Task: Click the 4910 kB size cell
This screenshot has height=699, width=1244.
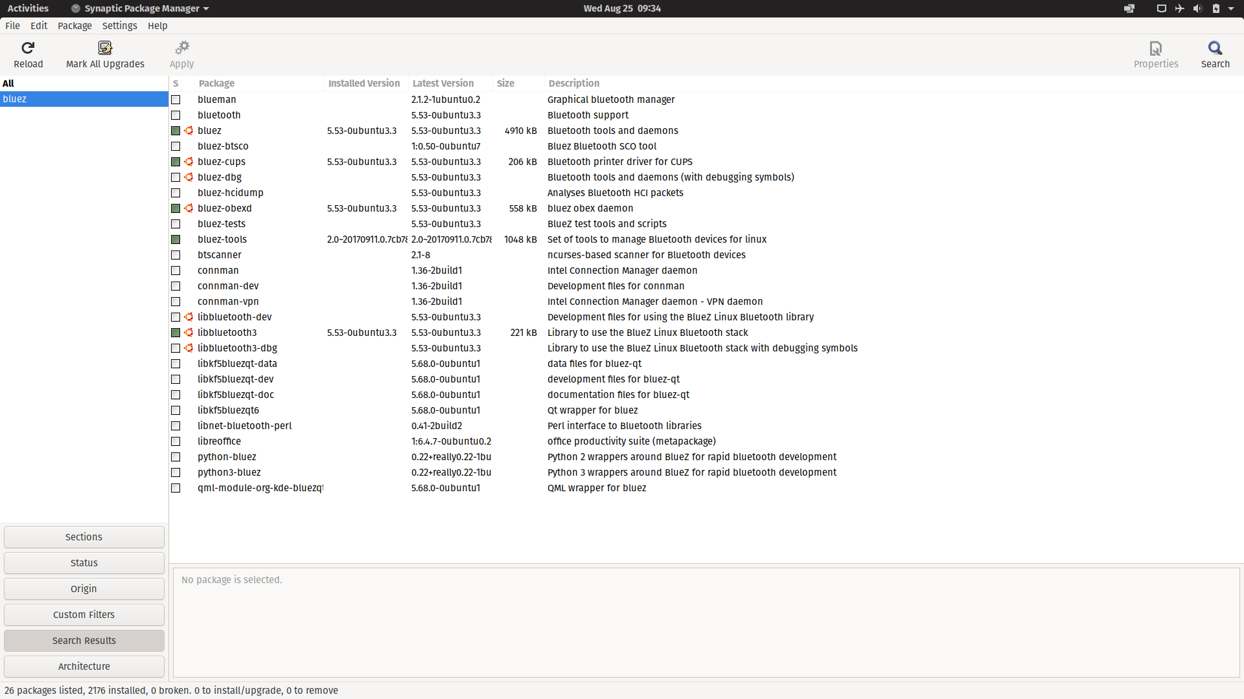Action: [520, 131]
